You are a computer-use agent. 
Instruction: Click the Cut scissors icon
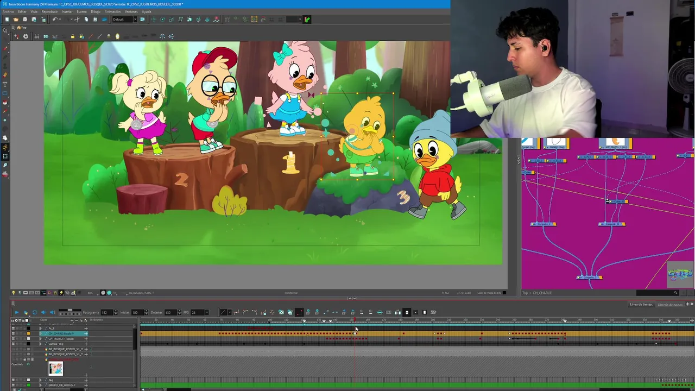coord(77,20)
